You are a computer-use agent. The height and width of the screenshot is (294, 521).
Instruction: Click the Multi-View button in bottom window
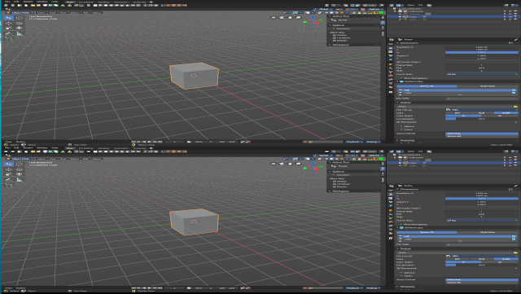488,232
